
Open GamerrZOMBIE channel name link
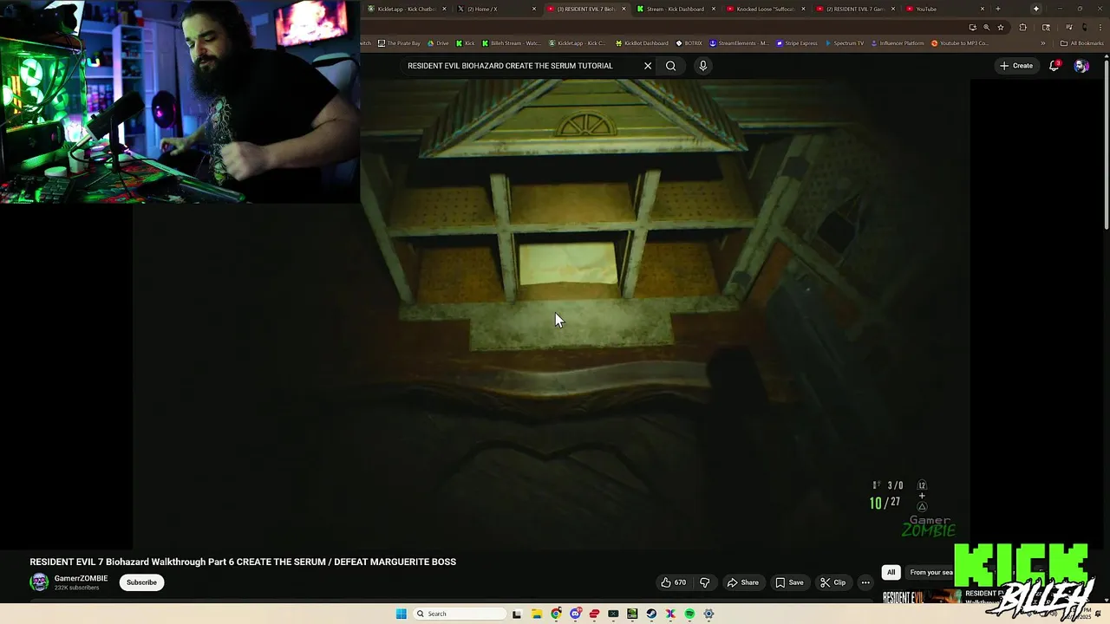pyautogui.click(x=81, y=578)
